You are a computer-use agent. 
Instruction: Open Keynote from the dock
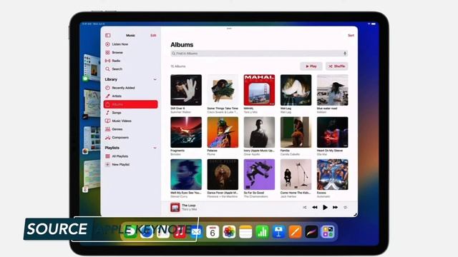pos(278,232)
